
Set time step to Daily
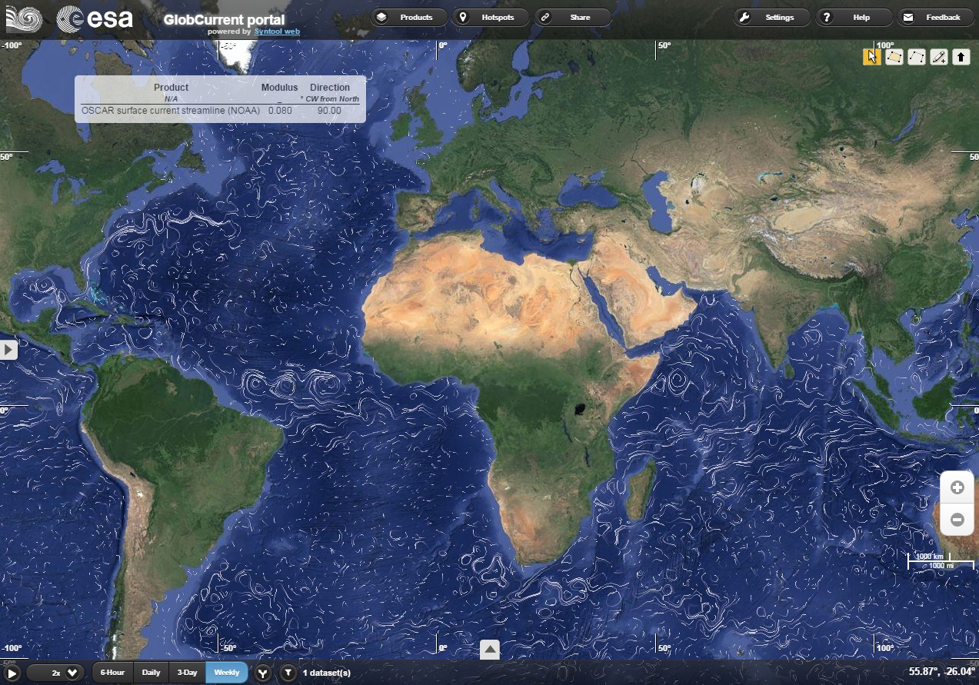coord(152,673)
